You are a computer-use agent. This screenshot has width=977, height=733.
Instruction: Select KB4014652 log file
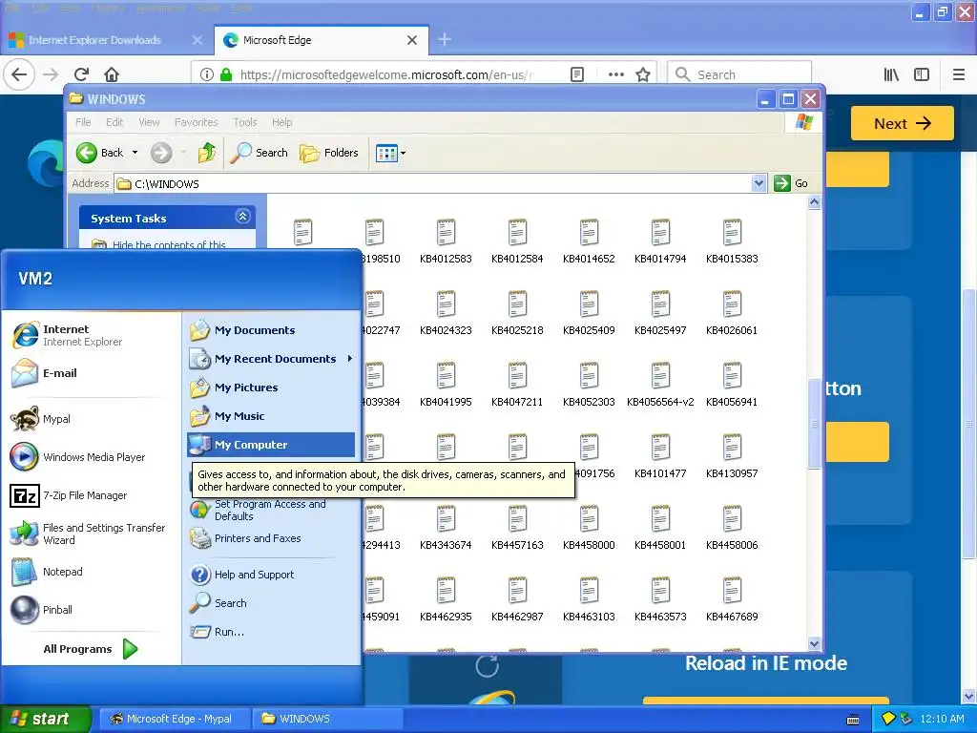589,241
